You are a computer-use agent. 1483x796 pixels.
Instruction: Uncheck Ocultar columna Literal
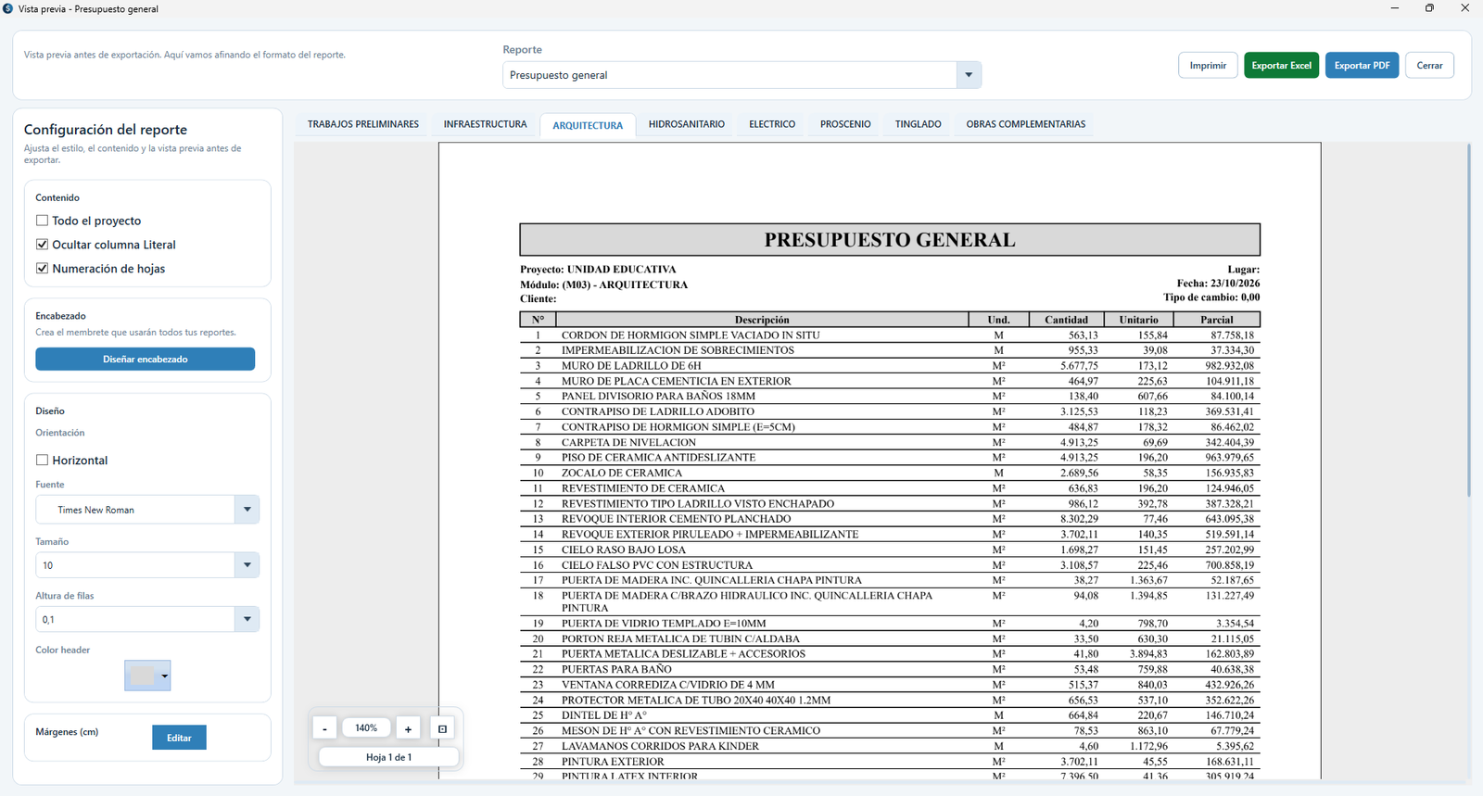[x=42, y=245]
